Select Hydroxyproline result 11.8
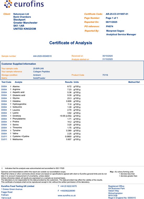This screenshot has width=144, height=199. (69, 104)
